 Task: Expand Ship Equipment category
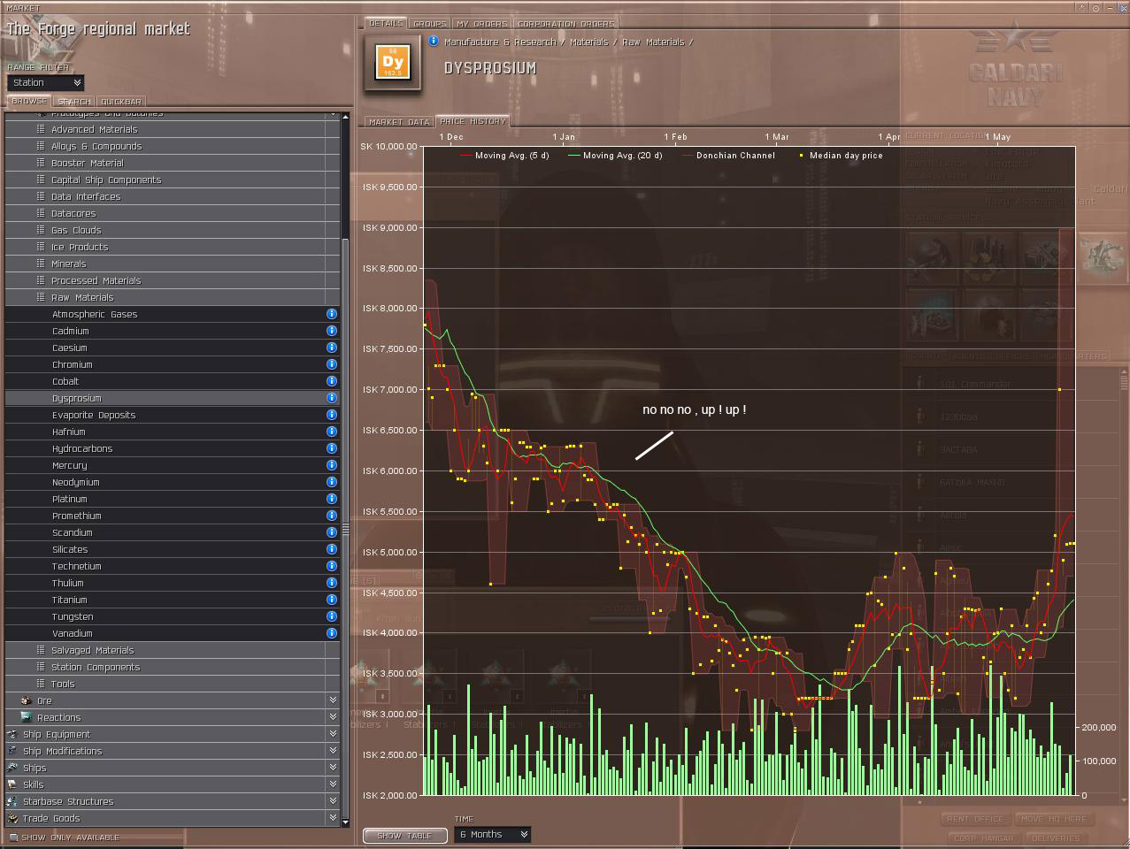click(x=333, y=734)
